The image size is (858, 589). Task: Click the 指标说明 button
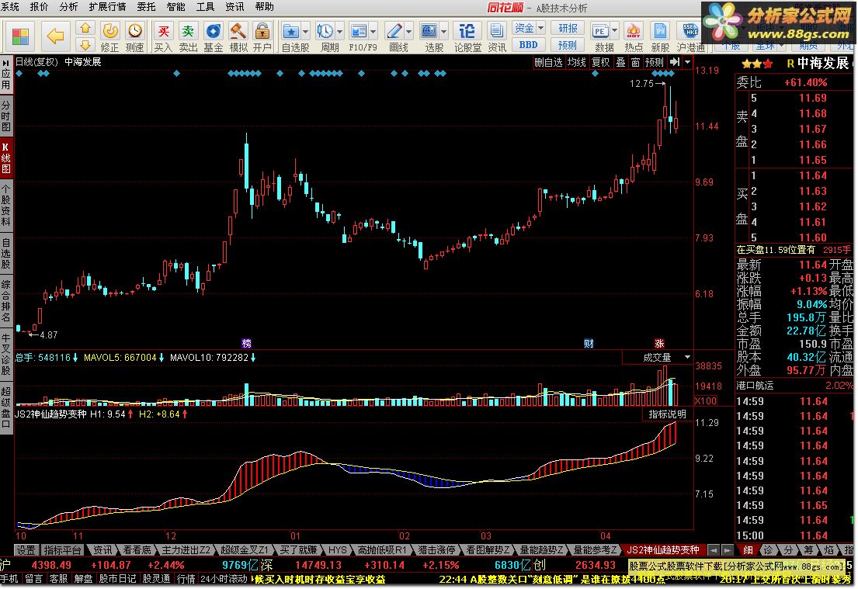click(x=667, y=414)
